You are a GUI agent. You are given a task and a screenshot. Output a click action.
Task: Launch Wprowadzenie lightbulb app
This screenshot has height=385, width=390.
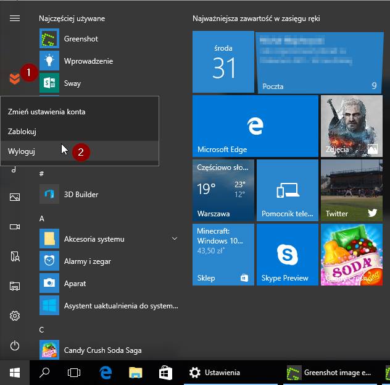tap(49, 61)
